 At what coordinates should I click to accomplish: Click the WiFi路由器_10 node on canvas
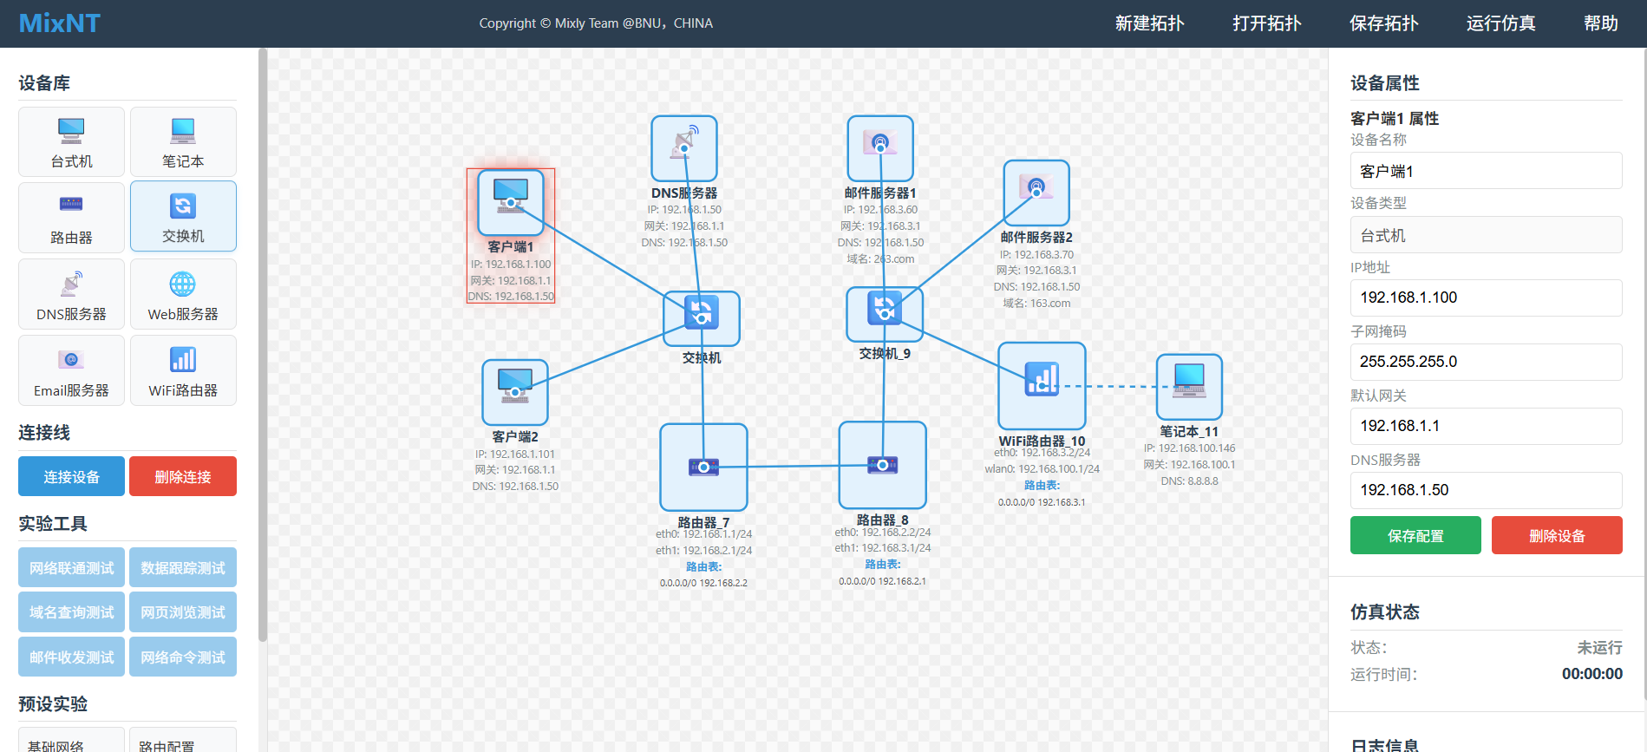point(1042,385)
